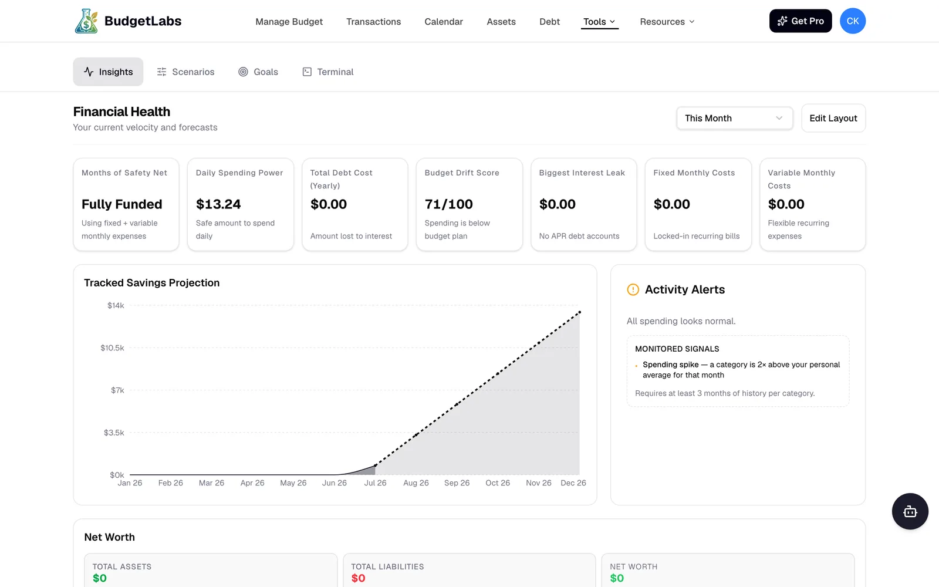Go to Transactions page
The image size is (939, 587).
(373, 22)
